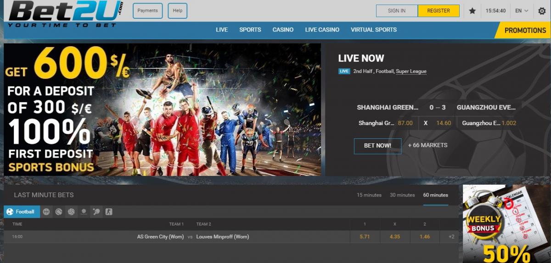Open the Payments button
The width and height of the screenshot is (551, 263).
(x=147, y=11)
